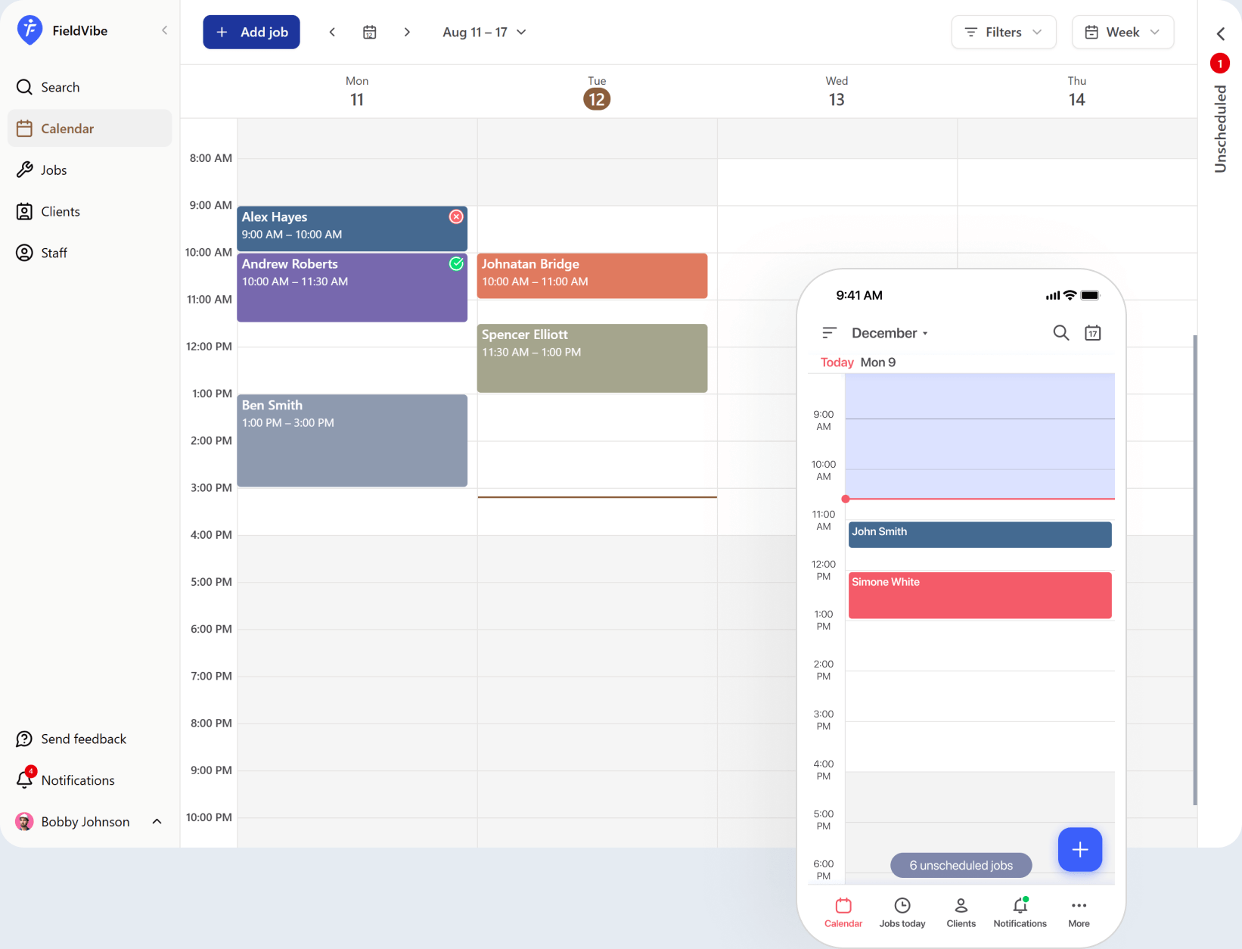Image resolution: width=1242 pixels, height=949 pixels.
Task: Open Notifications in the sidebar
Action: coord(78,779)
